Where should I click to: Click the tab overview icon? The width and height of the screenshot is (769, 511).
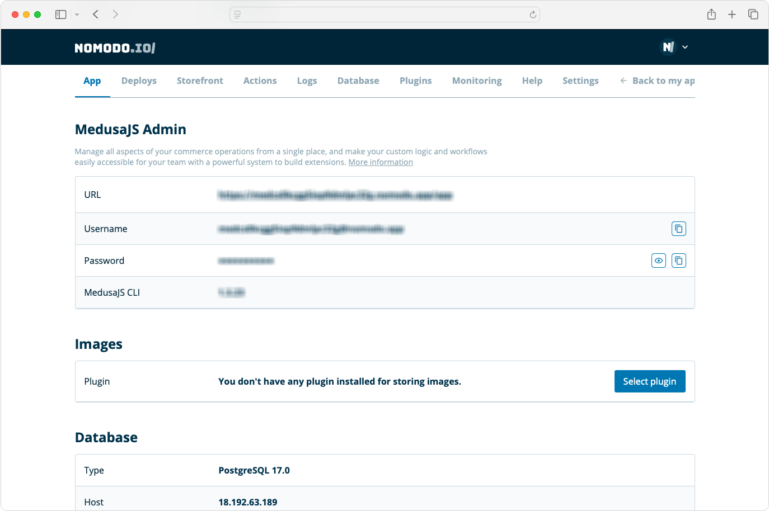coord(753,14)
